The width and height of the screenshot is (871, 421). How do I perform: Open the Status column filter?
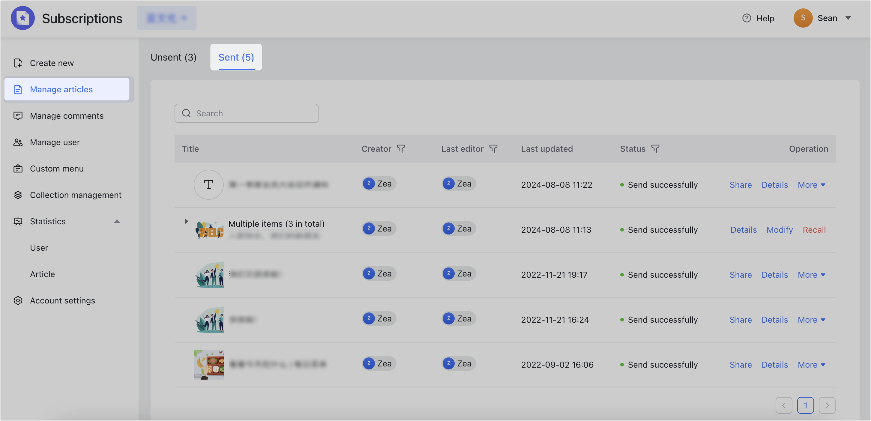tap(655, 148)
